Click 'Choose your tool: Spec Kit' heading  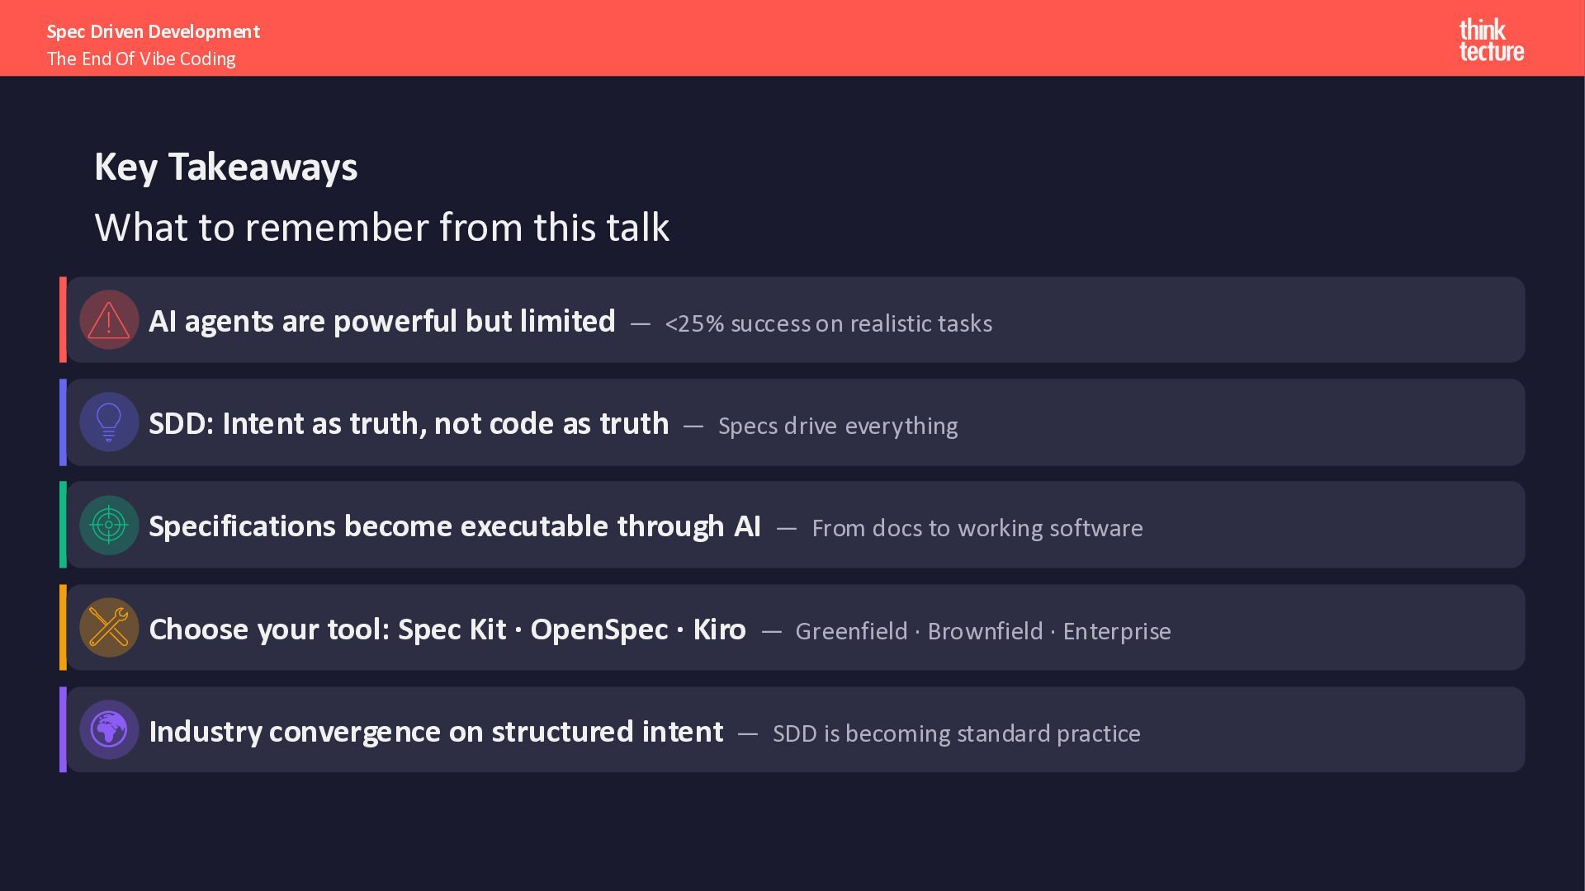447,629
